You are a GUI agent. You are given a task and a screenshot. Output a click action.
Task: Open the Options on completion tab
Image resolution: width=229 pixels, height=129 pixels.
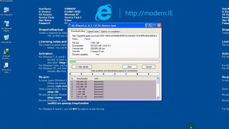pyautogui.click(x=110, y=32)
